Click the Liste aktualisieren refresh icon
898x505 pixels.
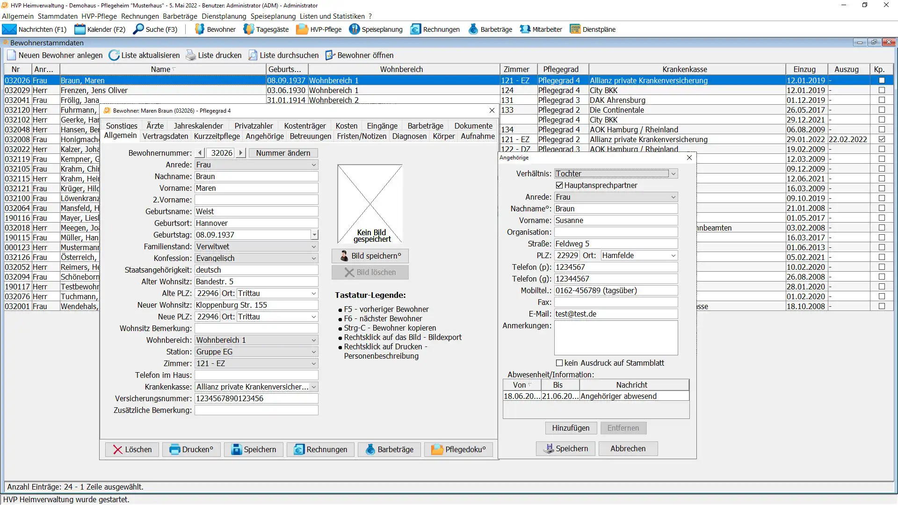click(x=114, y=56)
